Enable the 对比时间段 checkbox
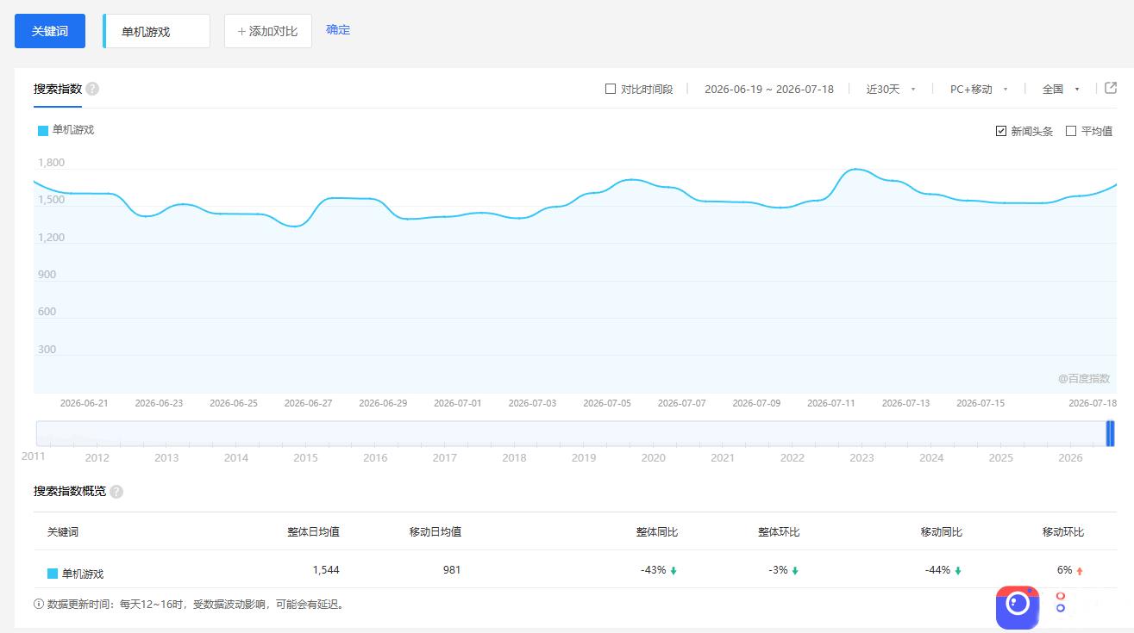1134x633 pixels. click(x=611, y=89)
